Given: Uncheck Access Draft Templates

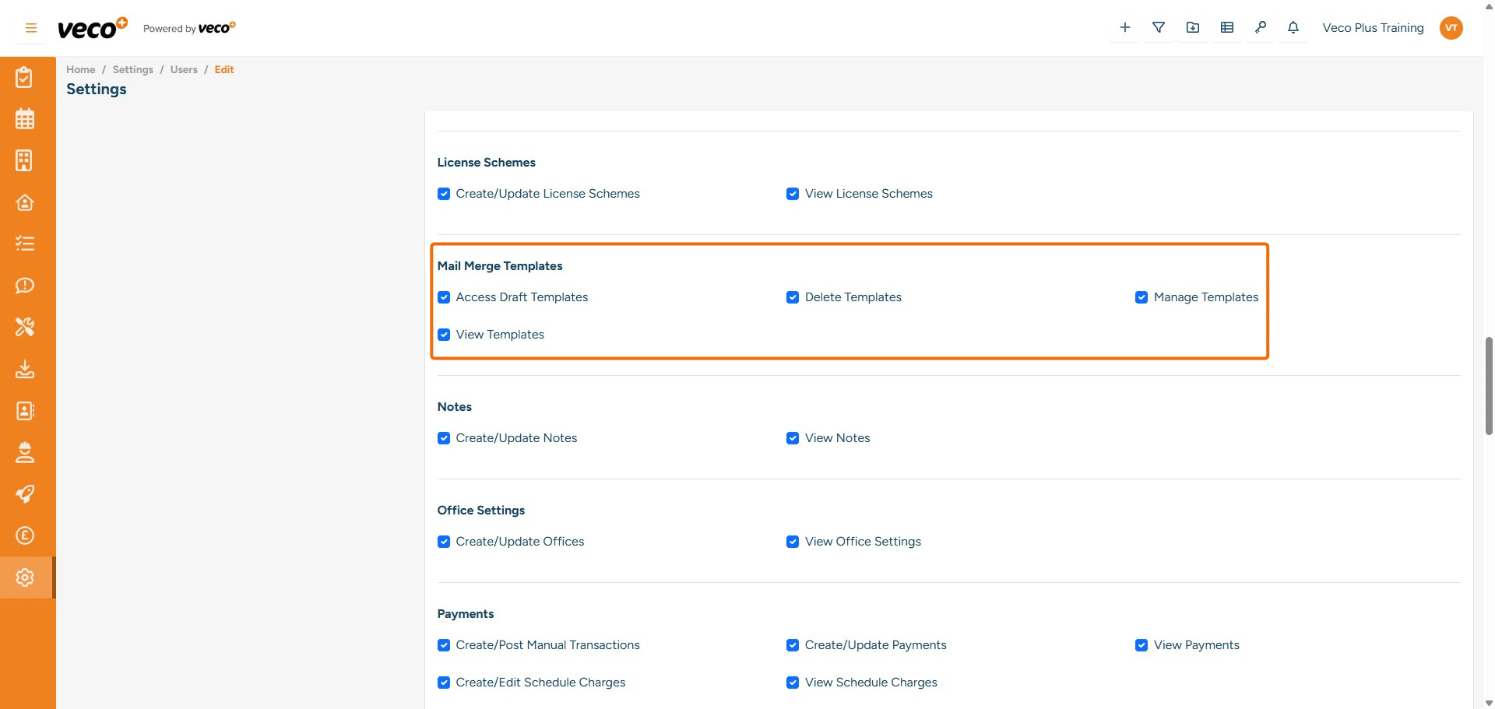Looking at the screenshot, I should click(x=444, y=297).
